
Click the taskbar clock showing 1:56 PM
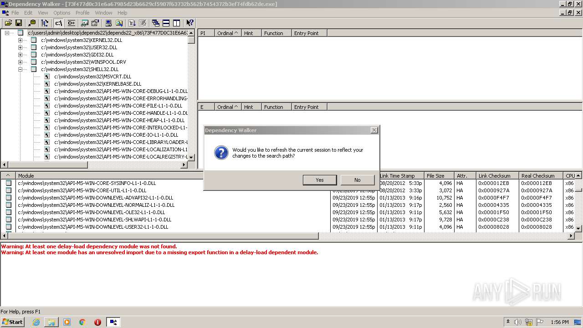(559, 322)
